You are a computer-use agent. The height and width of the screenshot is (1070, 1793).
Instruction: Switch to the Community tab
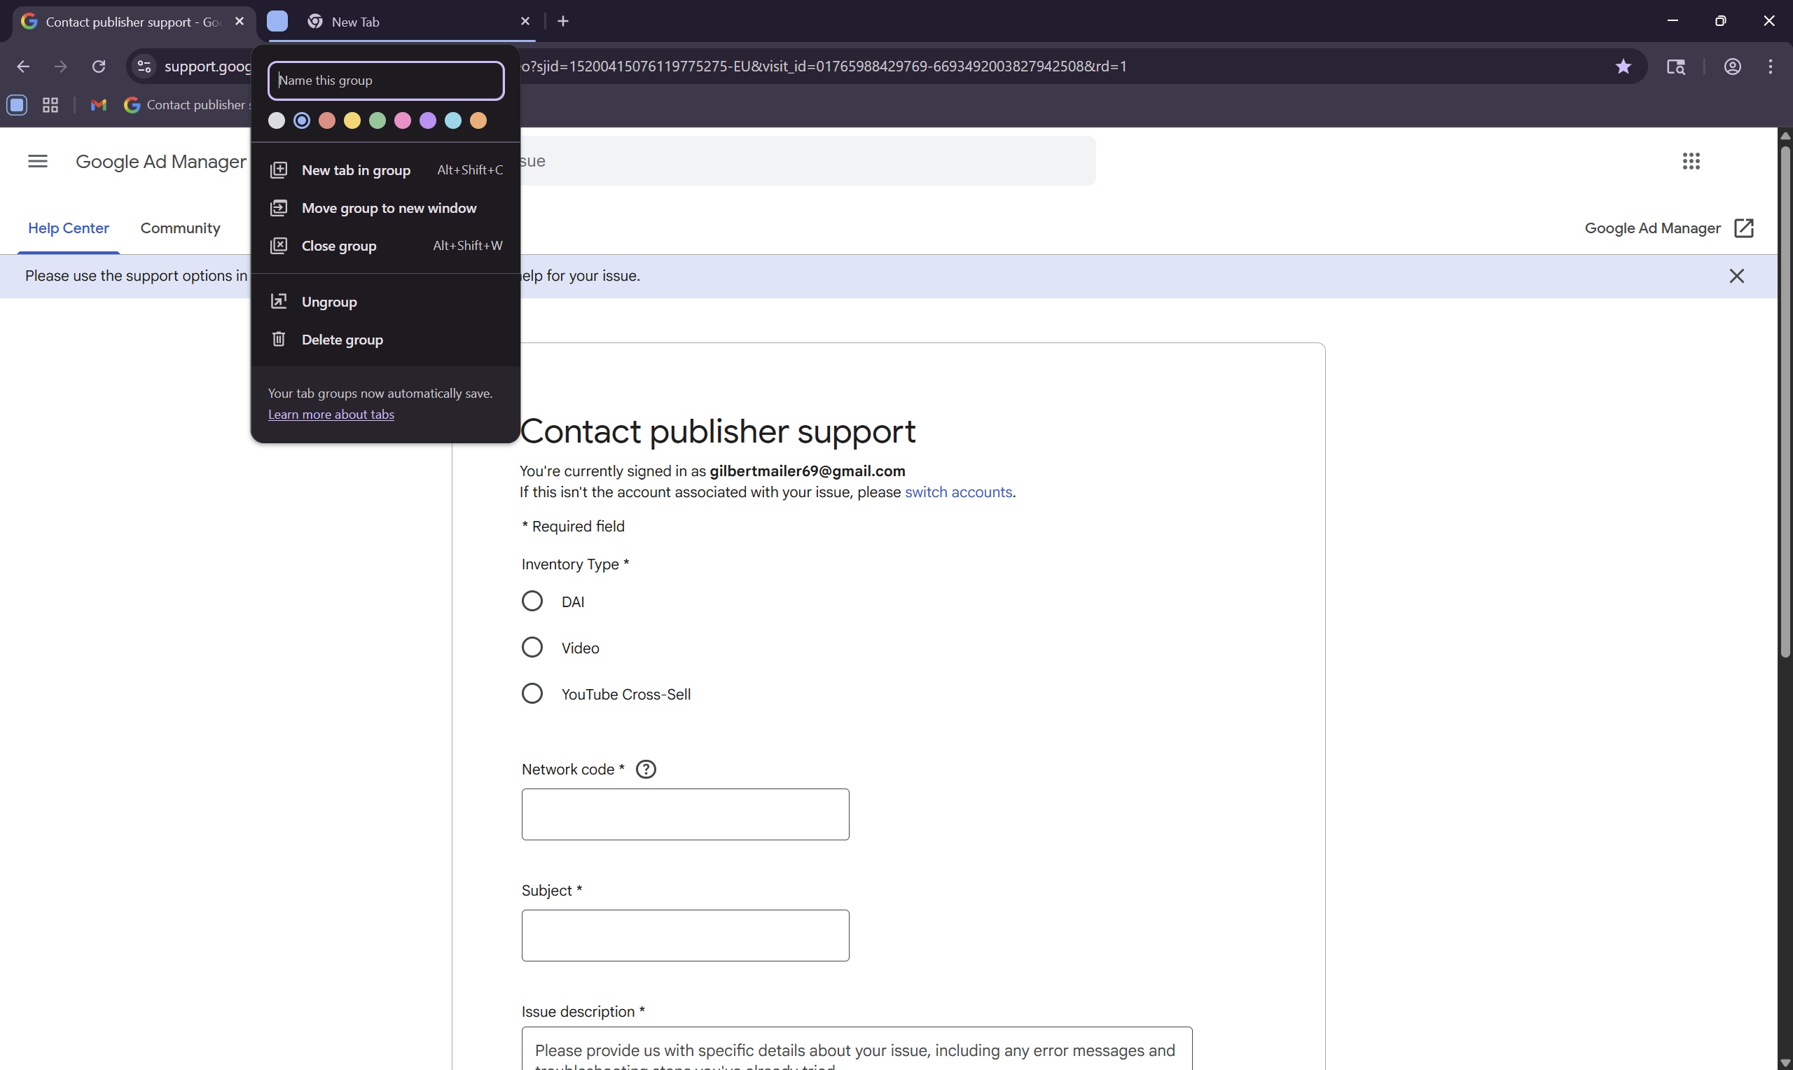180,228
